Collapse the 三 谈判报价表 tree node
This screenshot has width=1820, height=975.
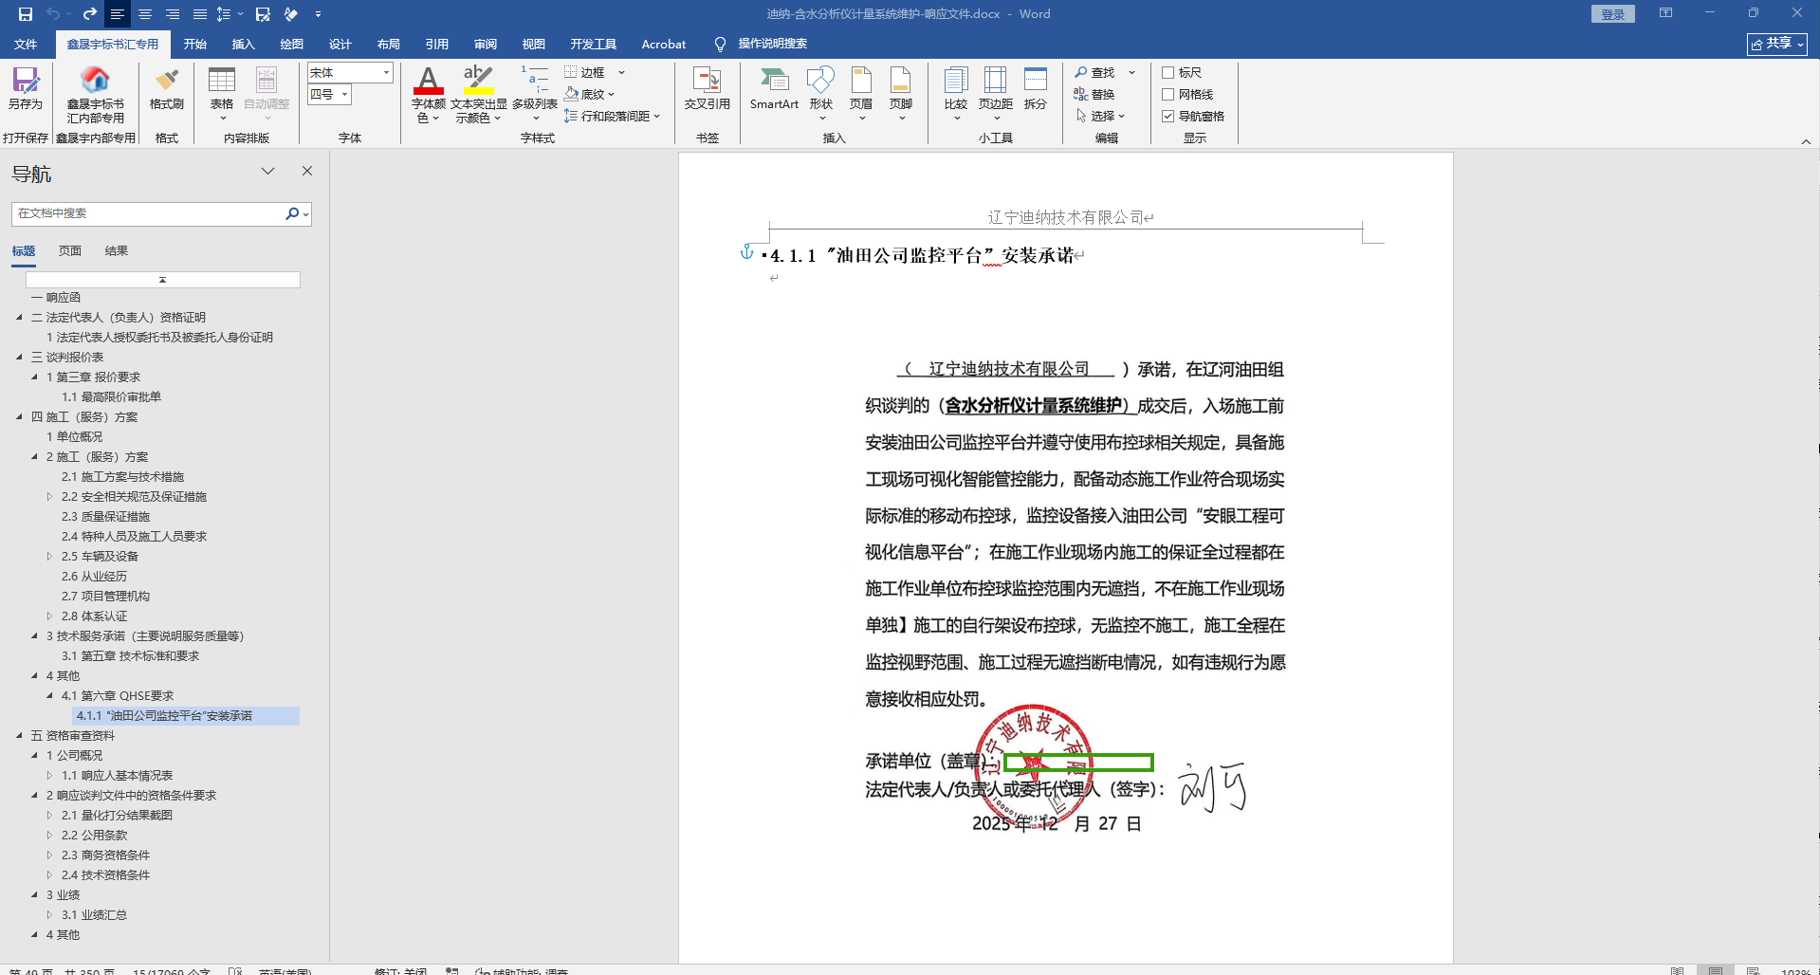tap(20, 358)
